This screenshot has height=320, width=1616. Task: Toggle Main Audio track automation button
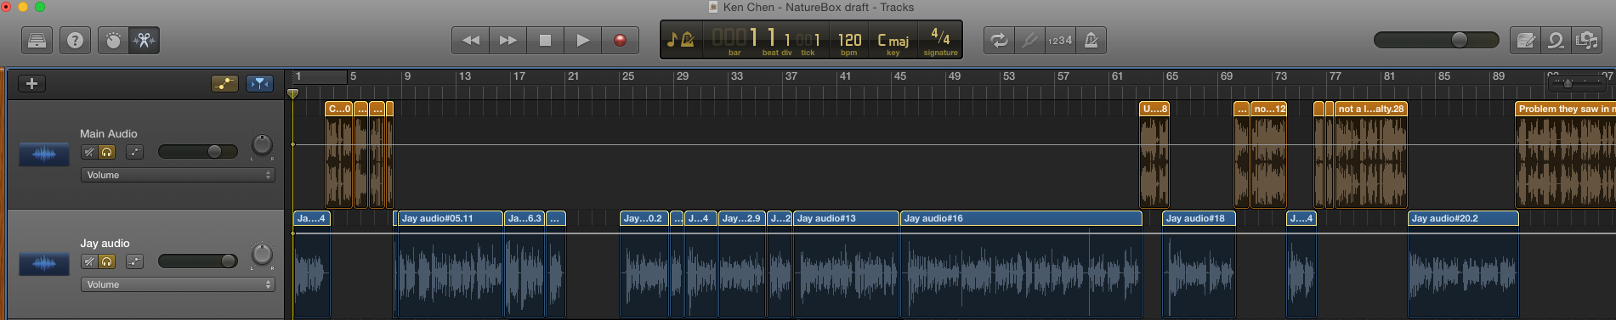pyautogui.click(x=135, y=152)
